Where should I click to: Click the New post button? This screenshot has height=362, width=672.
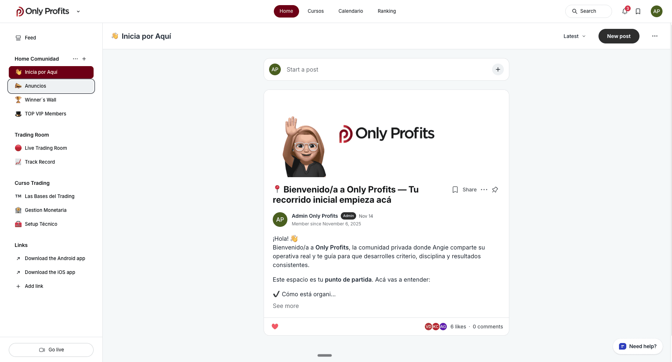pos(619,36)
